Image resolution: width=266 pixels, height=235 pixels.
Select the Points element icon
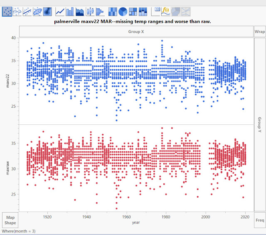point(7,12)
